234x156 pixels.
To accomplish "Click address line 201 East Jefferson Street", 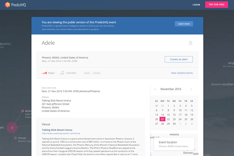I will point(56,104).
